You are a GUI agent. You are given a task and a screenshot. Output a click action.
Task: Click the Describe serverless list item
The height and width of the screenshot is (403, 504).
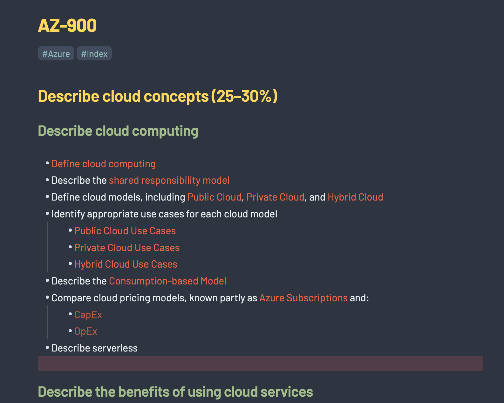point(94,348)
